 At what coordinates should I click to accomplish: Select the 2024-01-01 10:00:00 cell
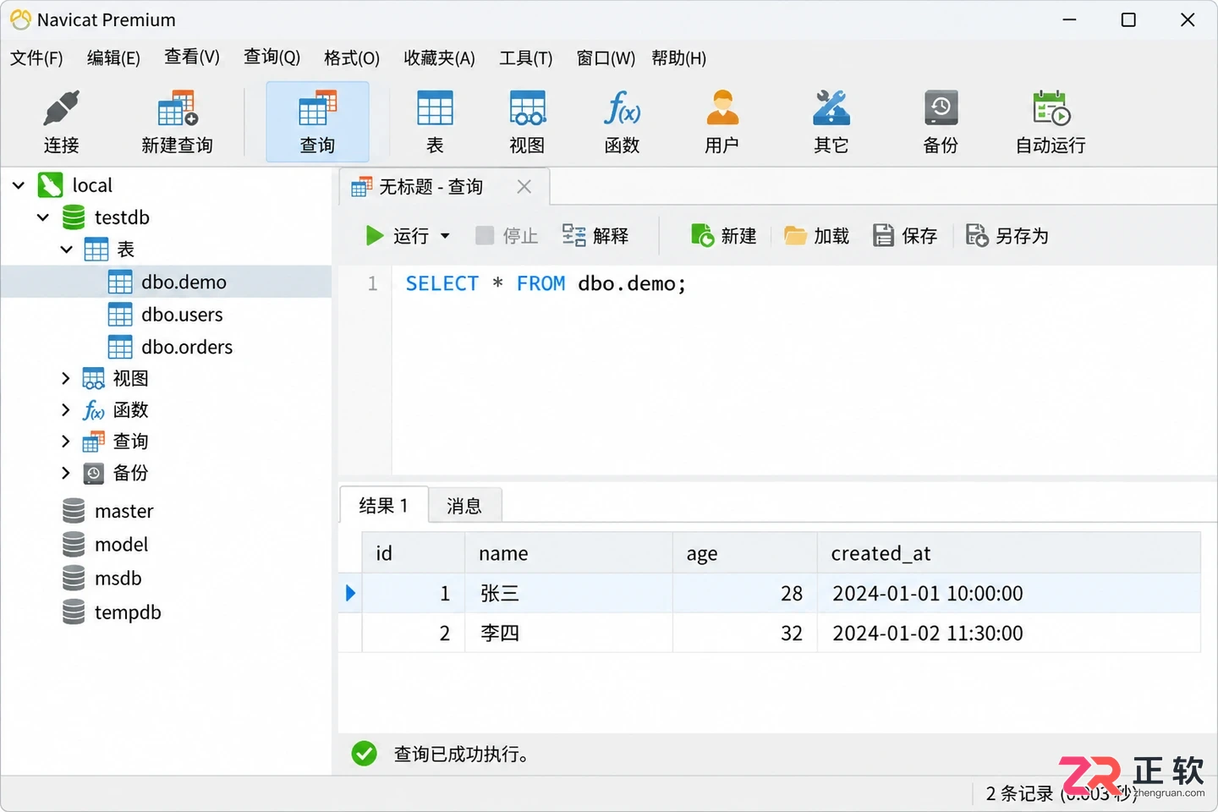[1009, 593]
